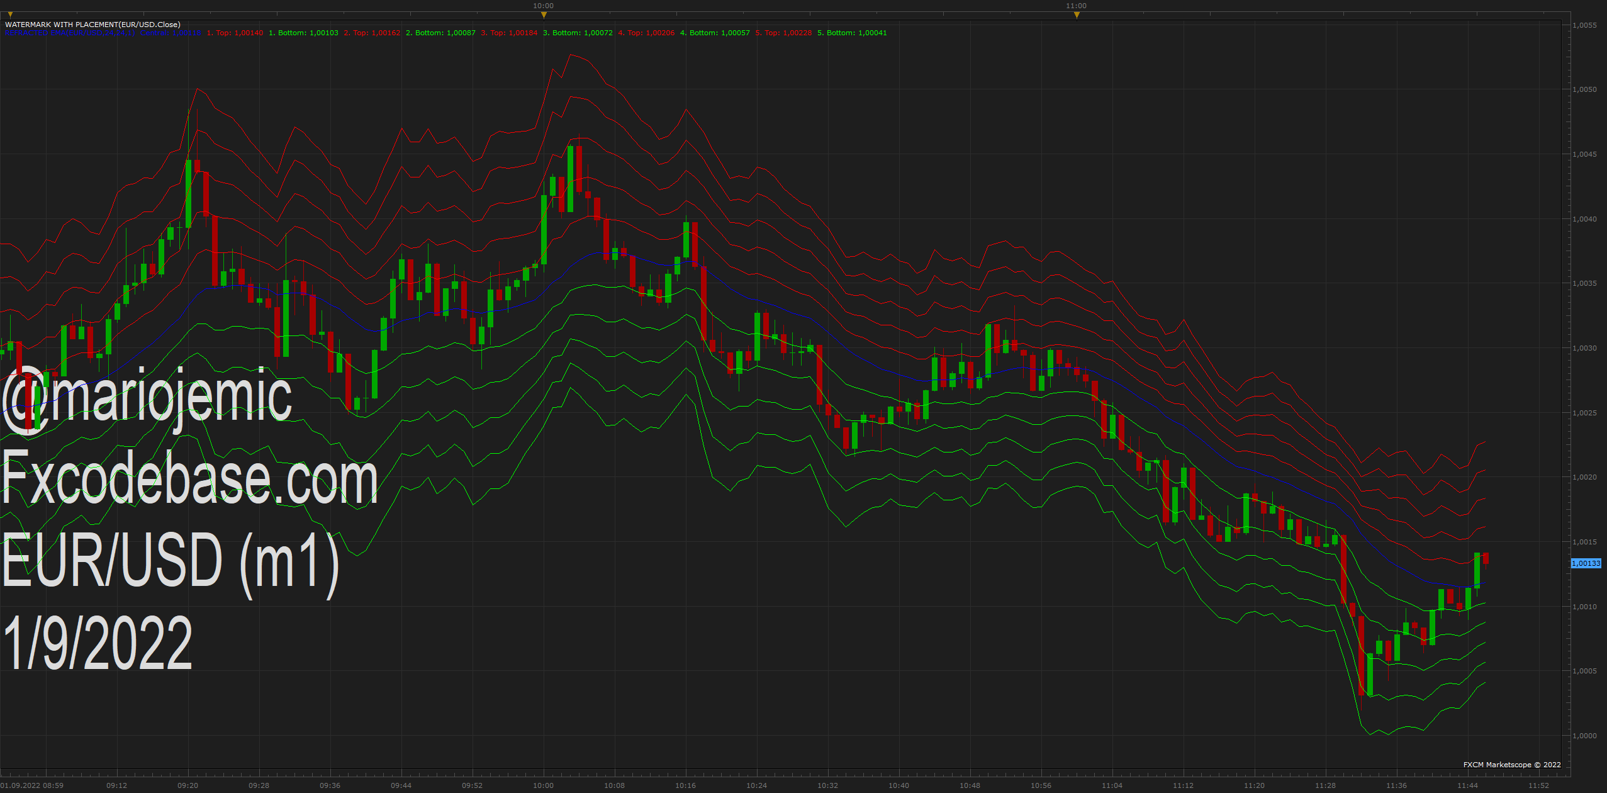1607x793 pixels.
Task: Click the 1,0010 price axis label
Action: point(1584,607)
